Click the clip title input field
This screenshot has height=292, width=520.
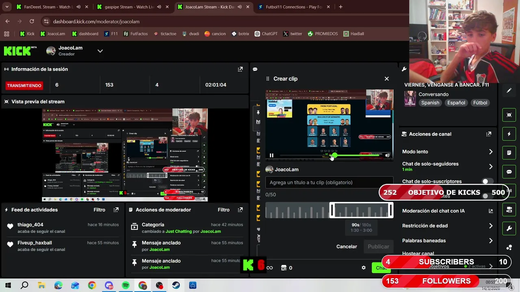(x=329, y=182)
